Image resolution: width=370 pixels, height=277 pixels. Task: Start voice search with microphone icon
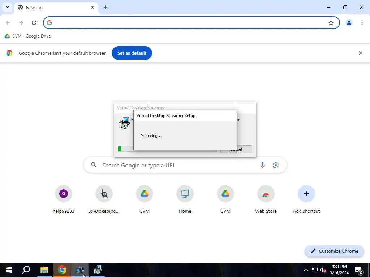(262, 165)
